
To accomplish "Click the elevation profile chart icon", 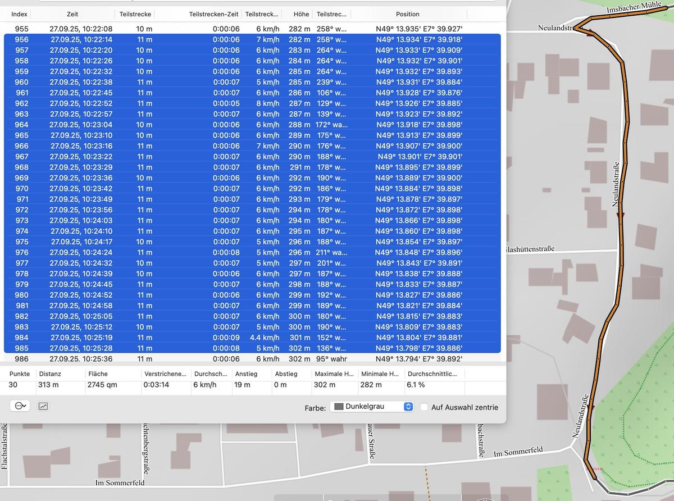I will (x=43, y=406).
